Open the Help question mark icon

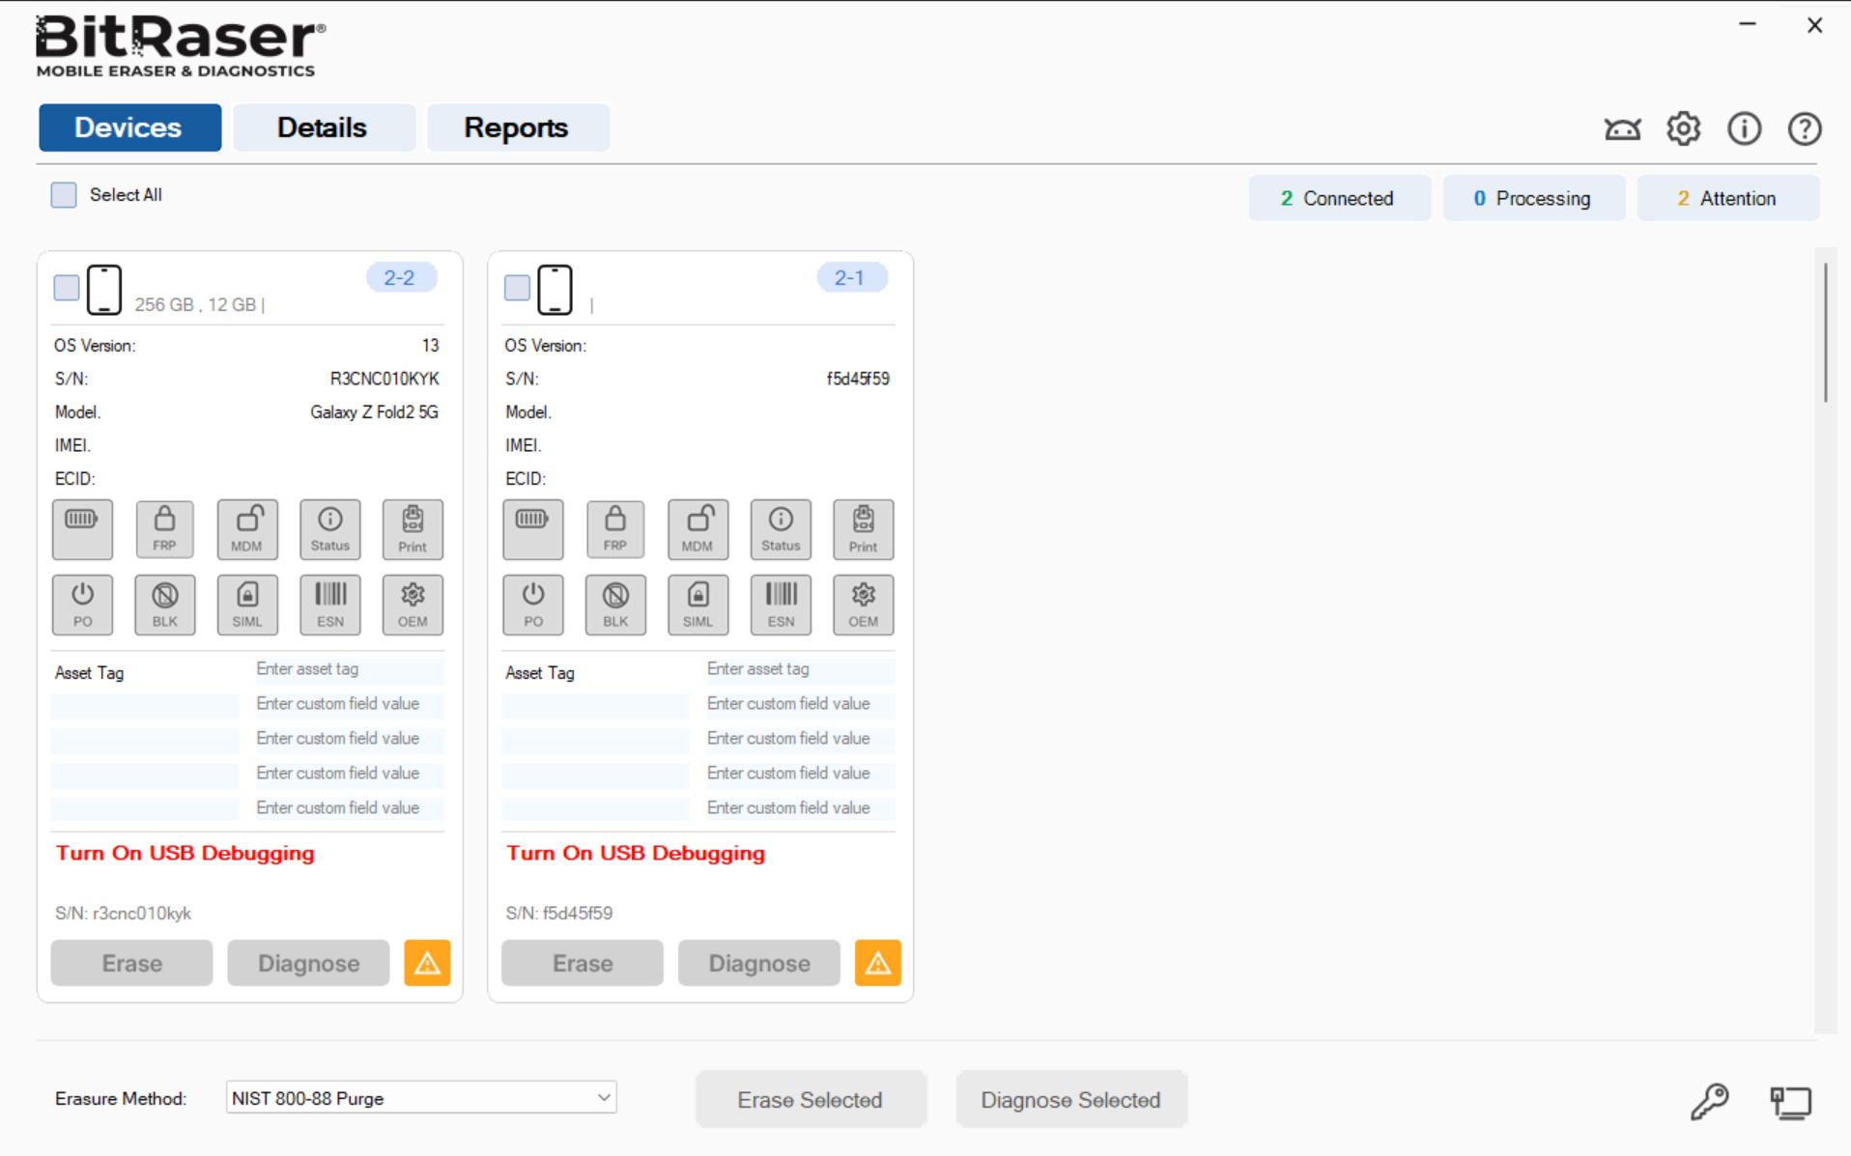(x=1805, y=128)
